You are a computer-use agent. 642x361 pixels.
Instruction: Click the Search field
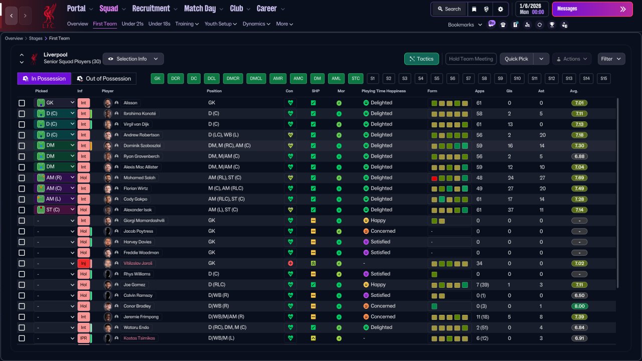[449, 9]
